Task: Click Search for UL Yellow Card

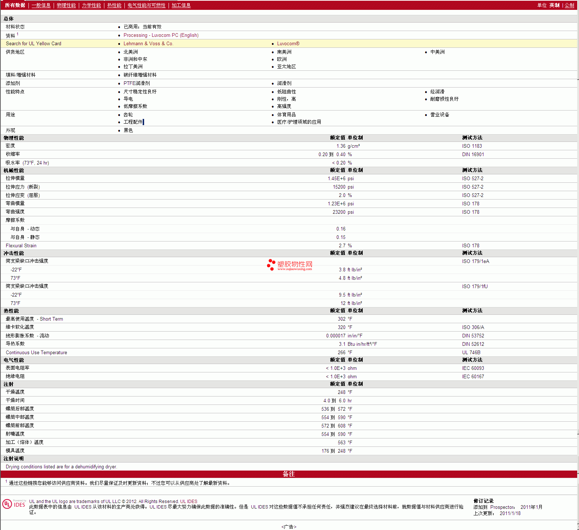Action: click(34, 43)
